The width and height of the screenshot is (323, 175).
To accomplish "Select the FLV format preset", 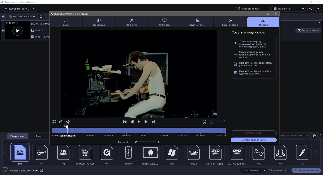I will pyautogui.click(x=302, y=152).
